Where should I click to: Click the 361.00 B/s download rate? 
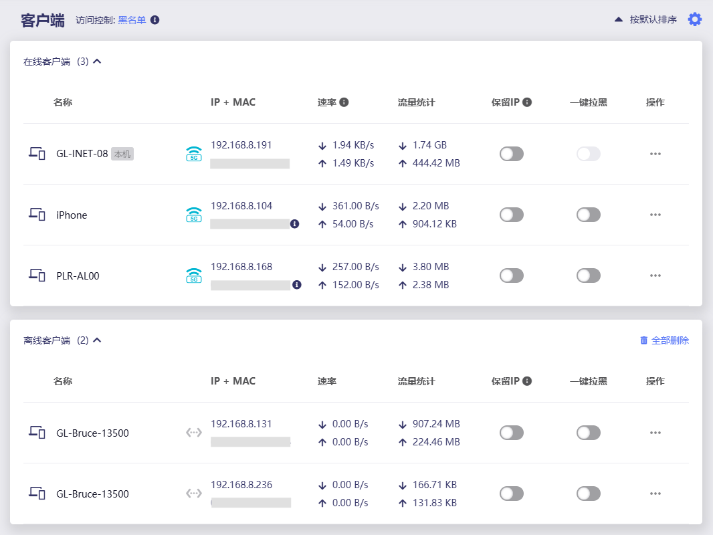(x=356, y=206)
